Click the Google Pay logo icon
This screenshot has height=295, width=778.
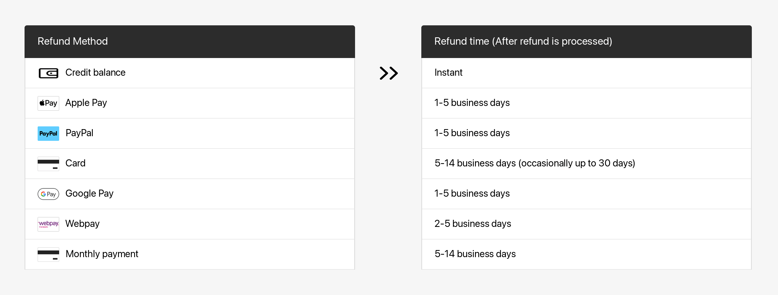click(x=48, y=194)
